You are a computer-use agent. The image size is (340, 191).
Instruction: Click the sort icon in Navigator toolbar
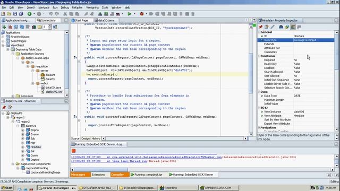coord(55,27)
